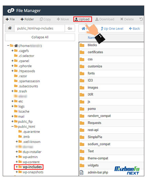147x179 pixels.
Task: Expand the mail folder
Action: point(13,116)
